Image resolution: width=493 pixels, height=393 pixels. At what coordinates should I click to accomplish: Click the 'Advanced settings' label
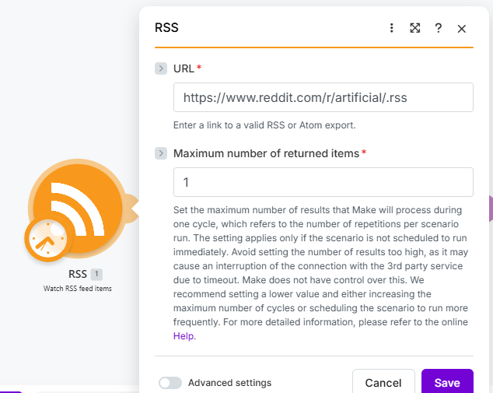click(229, 383)
